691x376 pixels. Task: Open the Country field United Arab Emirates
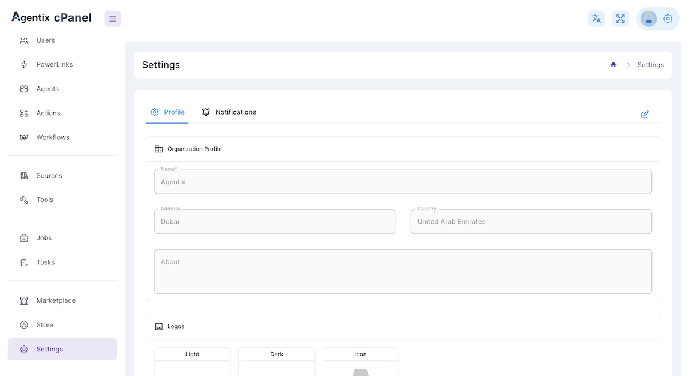[531, 221]
